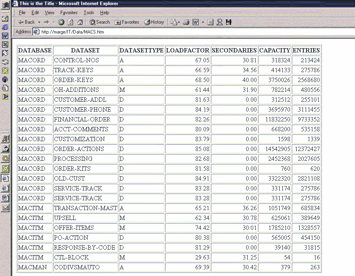This screenshot has width=355, height=276.
Task: Open the Help menu
Action: click(105, 13)
